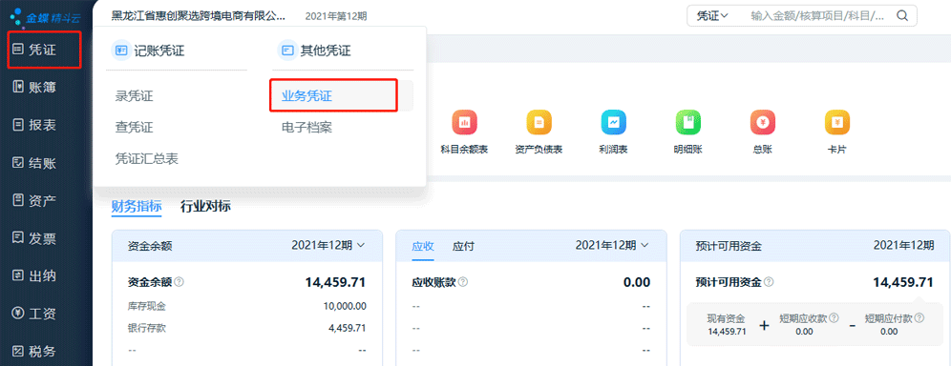Open the 科目余额表 shortcut icon
The height and width of the screenshot is (366, 951).
tap(464, 123)
